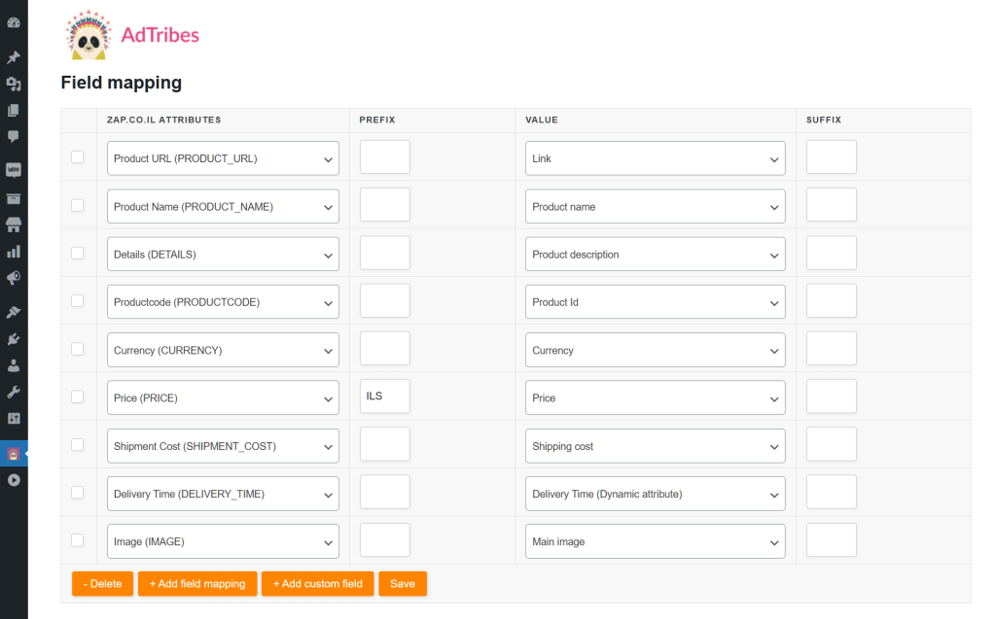
Task: Click the Save button
Action: (x=402, y=584)
